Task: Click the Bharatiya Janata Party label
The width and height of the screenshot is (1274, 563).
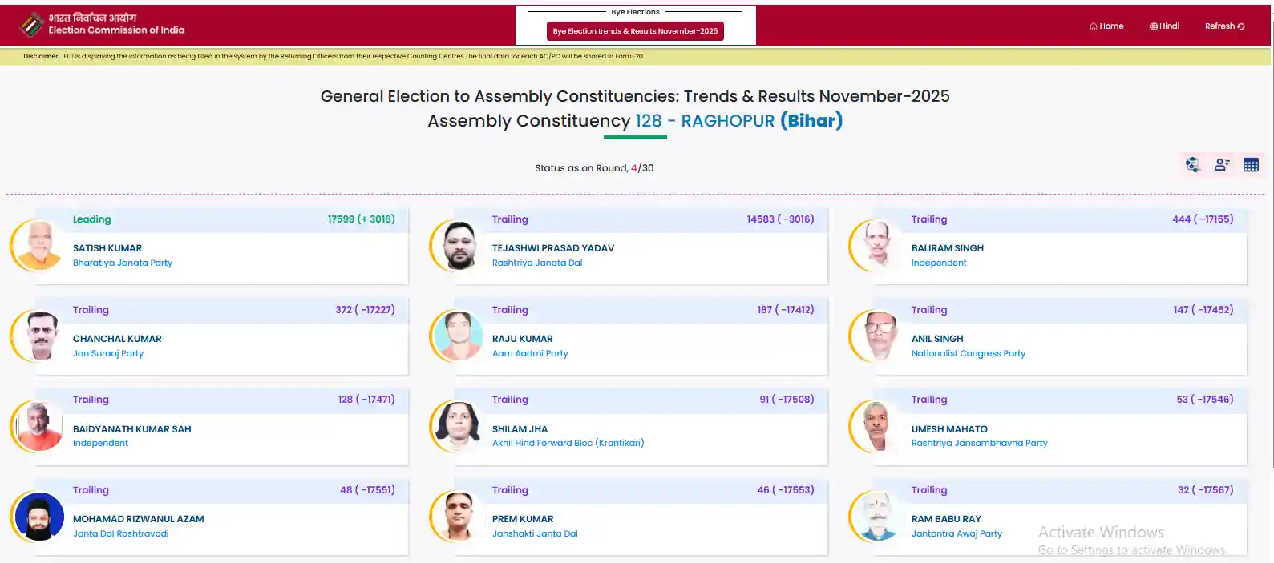Action: (123, 263)
